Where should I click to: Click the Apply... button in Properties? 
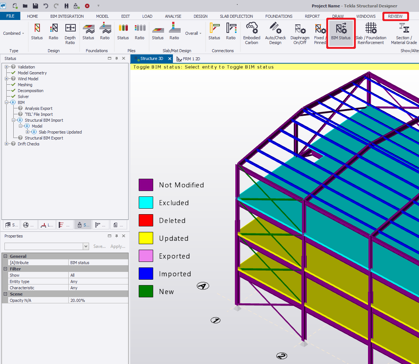click(118, 246)
